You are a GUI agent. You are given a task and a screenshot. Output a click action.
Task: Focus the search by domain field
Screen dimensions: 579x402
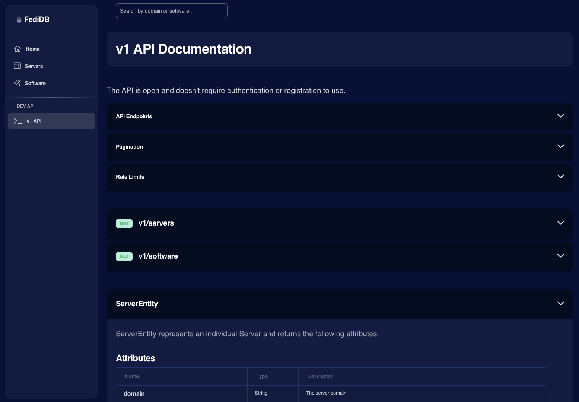pyautogui.click(x=172, y=11)
